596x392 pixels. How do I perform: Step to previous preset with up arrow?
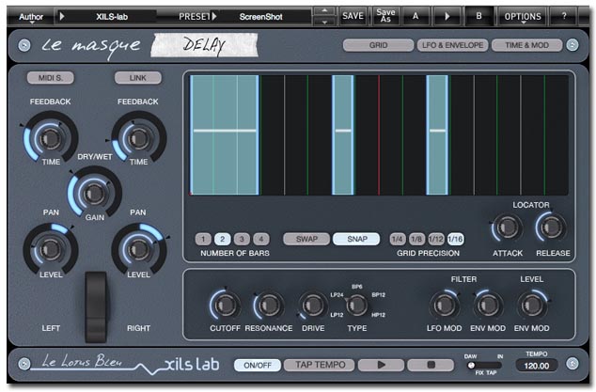[324, 11]
